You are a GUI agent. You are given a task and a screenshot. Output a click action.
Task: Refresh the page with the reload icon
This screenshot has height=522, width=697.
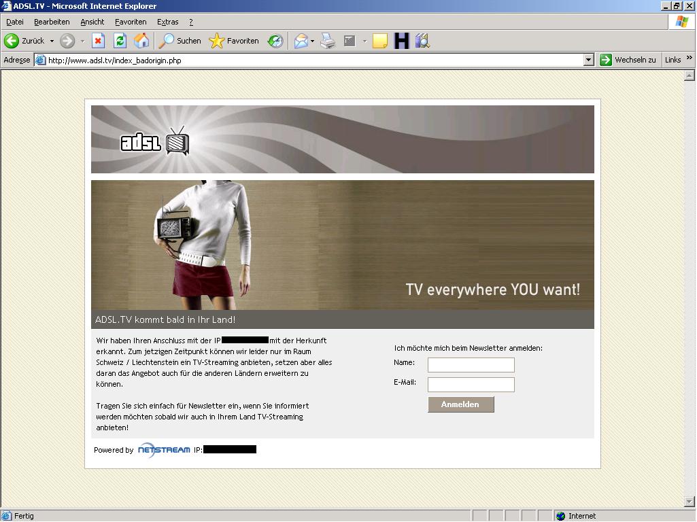(120, 41)
